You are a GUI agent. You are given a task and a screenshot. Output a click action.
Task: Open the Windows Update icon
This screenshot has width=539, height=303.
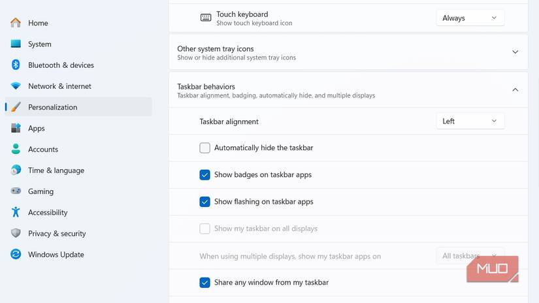pos(16,255)
